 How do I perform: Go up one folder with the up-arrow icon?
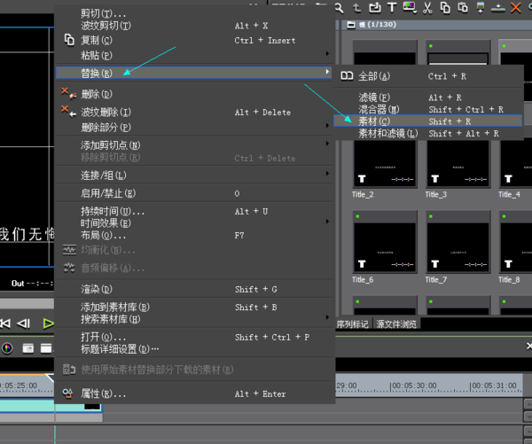(356, 7)
